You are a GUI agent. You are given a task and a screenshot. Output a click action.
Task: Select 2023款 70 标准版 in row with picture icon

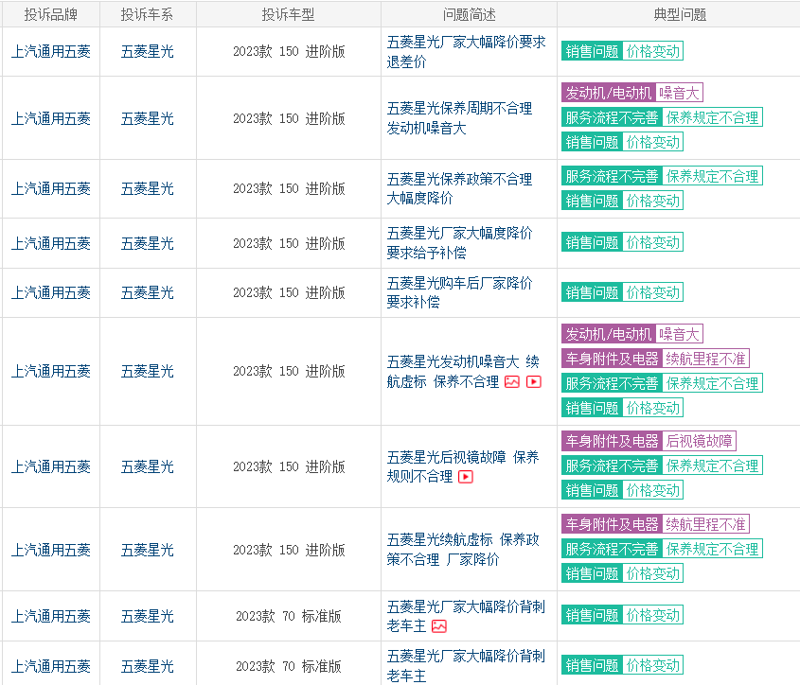point(289,616)
